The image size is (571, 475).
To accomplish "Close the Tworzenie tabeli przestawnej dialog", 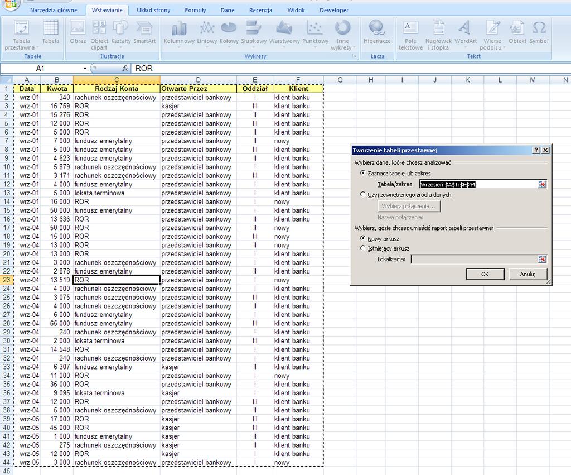I will point(545,150).
